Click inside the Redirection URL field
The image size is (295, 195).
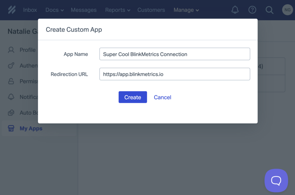click(174, 74)
